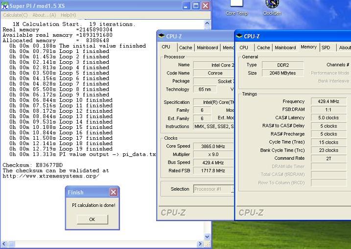Screen dimensions: 351x249
Task: Close the Super PI window
Action: click(x=206, y=6)
